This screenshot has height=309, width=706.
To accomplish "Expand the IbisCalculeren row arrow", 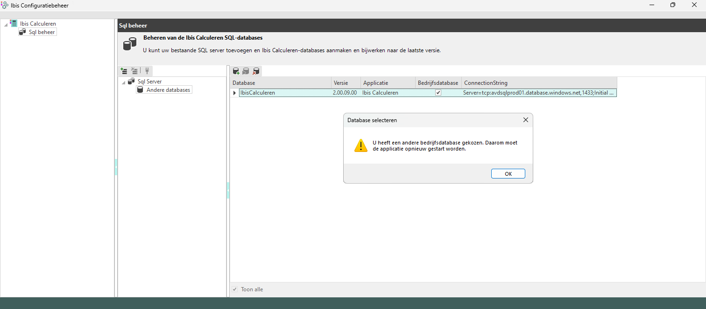I will (x=234, y=93).
